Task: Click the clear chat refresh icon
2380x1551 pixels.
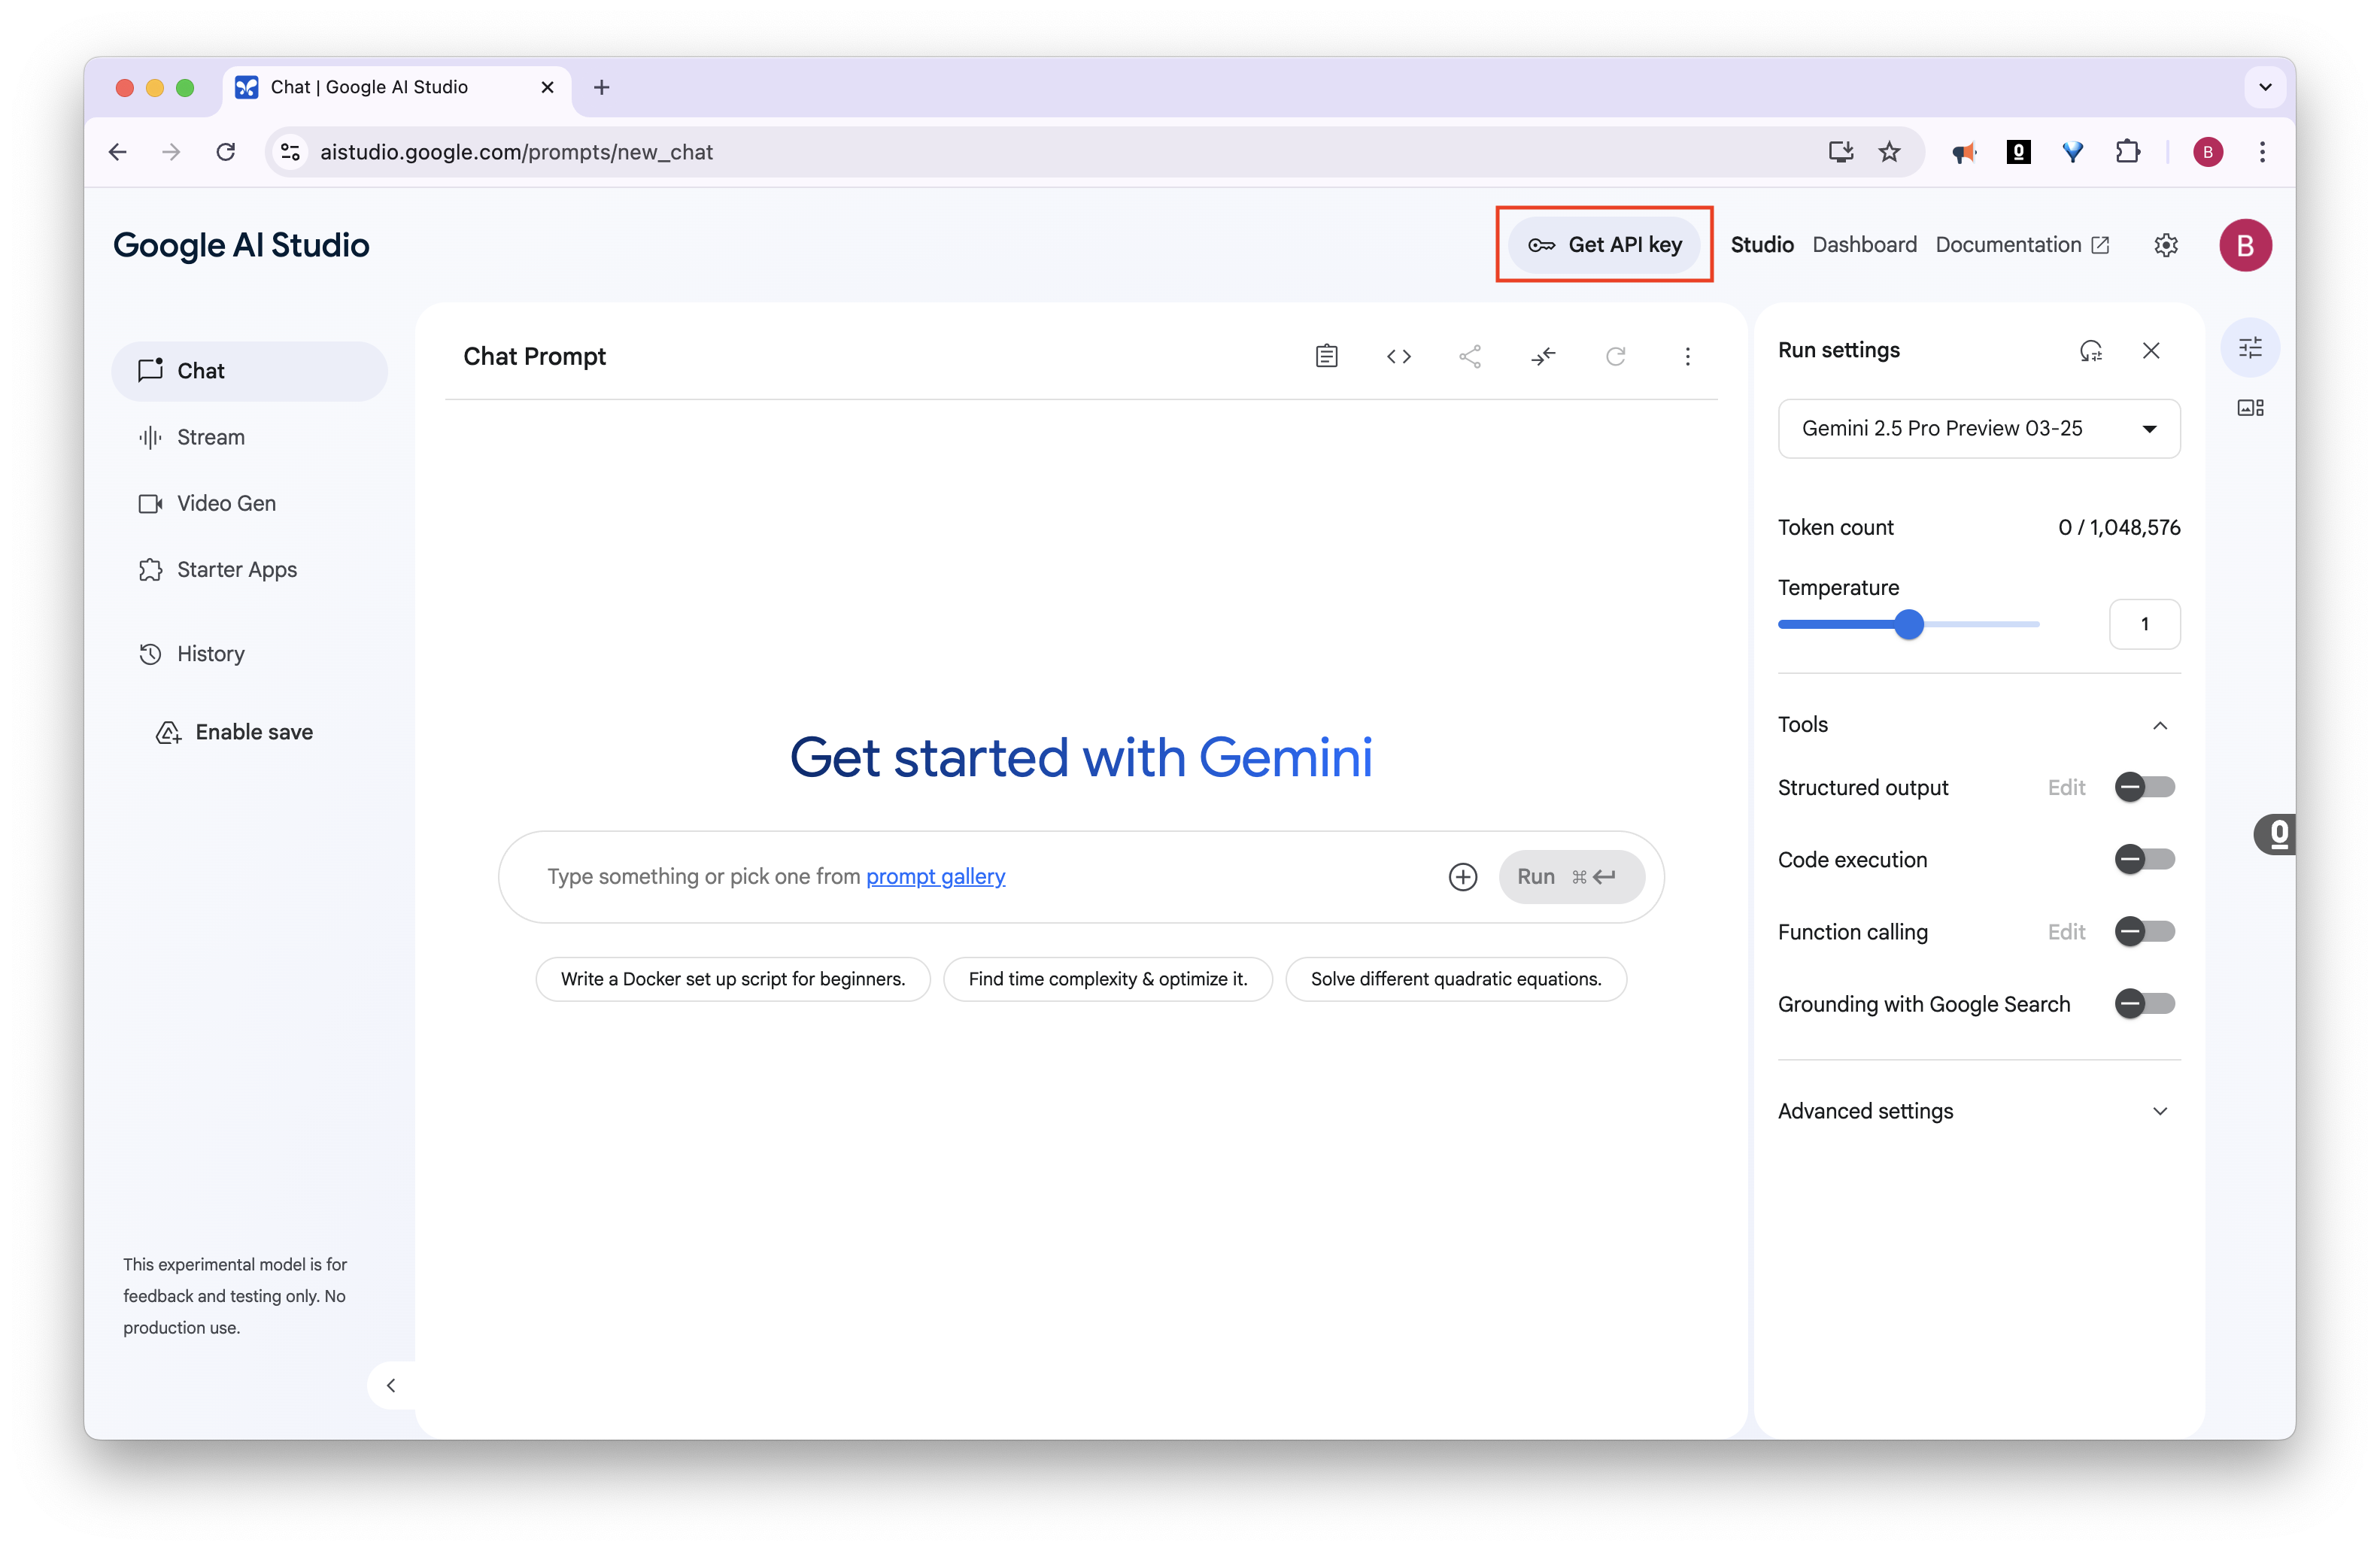Action: tap(1615, 356)
